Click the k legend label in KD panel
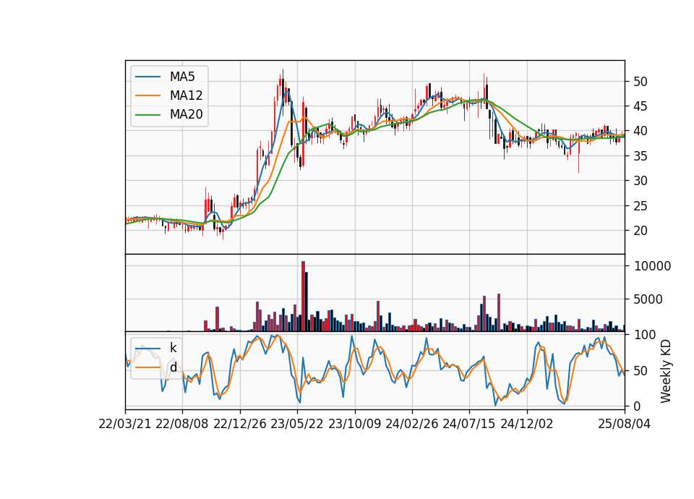This screenshot has height=499, width=694. pos(173,348)
